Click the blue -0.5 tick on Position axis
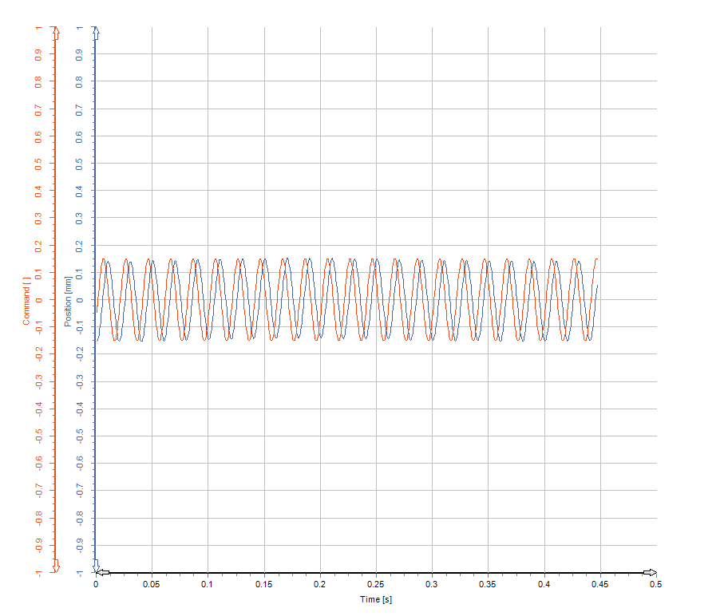This screenshot has width=728, height=616. [79, 436]
